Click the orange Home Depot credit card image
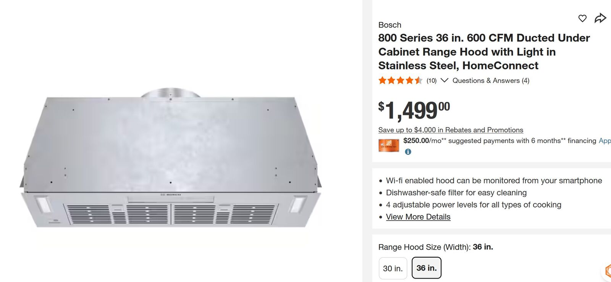 [388, 145]
